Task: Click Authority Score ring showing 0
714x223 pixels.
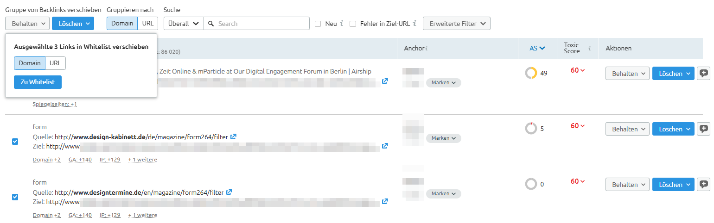Action: coord(531,184)
